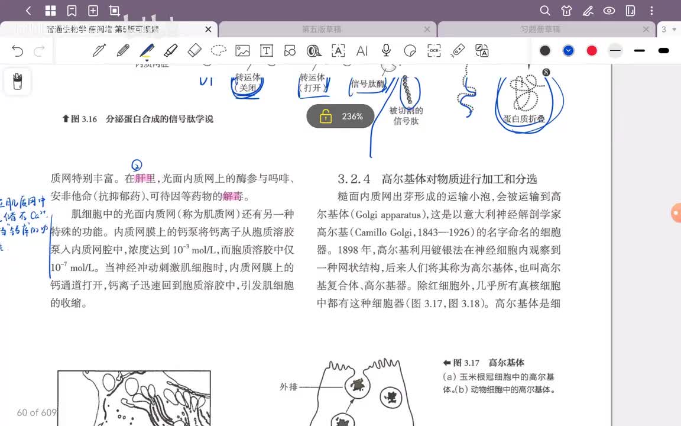
Task: Open the theme shirt icon
Action: (x=566, y=11)
